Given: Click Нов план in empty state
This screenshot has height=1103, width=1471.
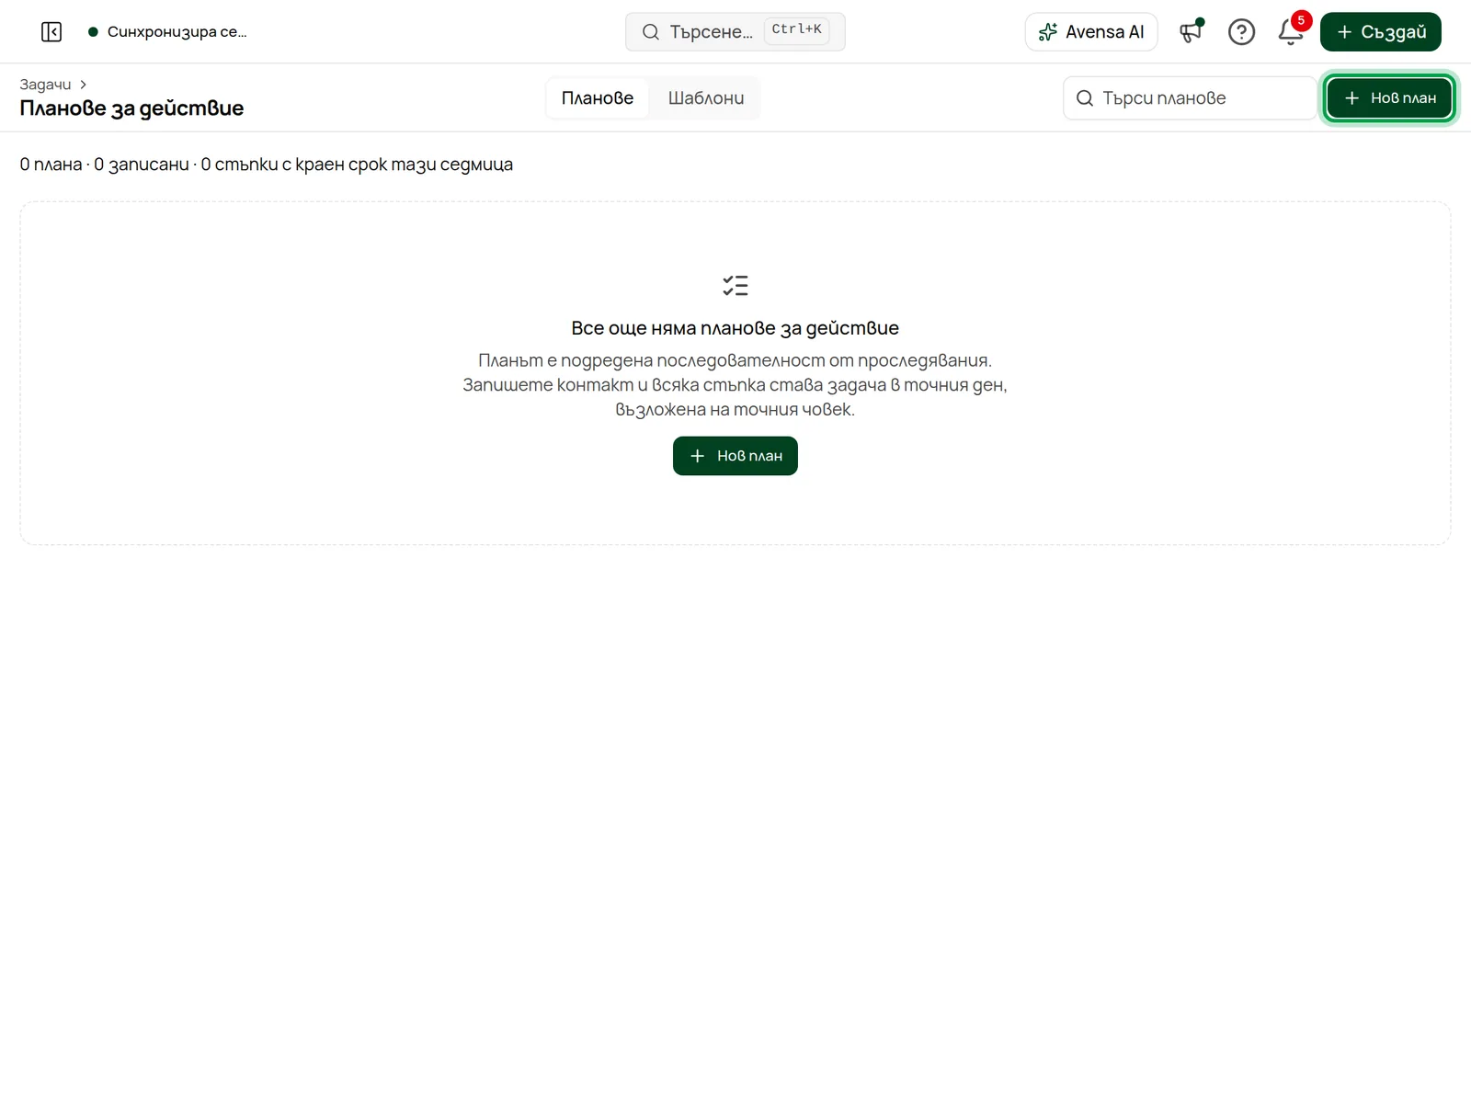Looking at the screenshot, I should 735,456.
